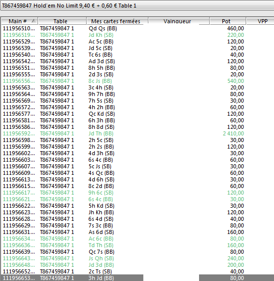
Task: Select hand row with Js Qh (SB)
Action: (x=137, y=258)
